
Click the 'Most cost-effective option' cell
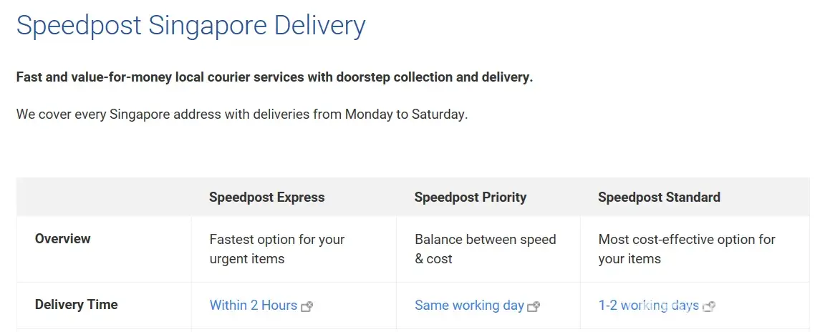(x=686, y=249)
